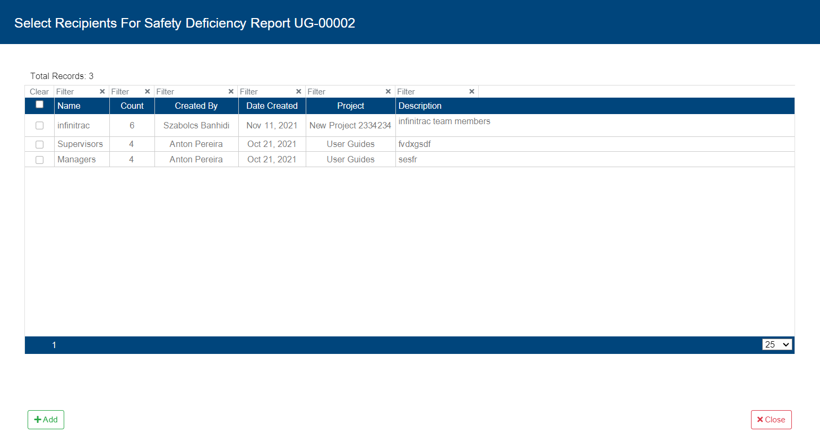Sort by the Date Created column header
Image resolution: width=820 pixels, height=442 pixels.
click(272, 106)
